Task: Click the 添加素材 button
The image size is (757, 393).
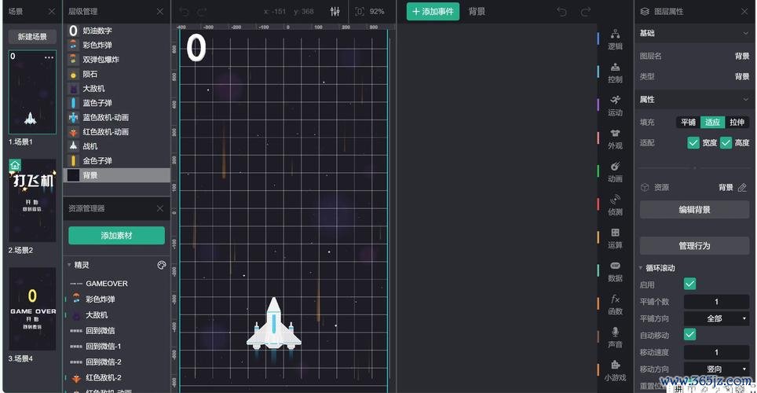Action: [x=116, y=236]
